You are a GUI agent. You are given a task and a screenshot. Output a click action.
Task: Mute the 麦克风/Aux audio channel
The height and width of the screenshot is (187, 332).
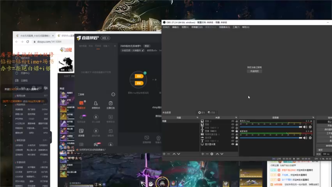(x=305, y=127)
